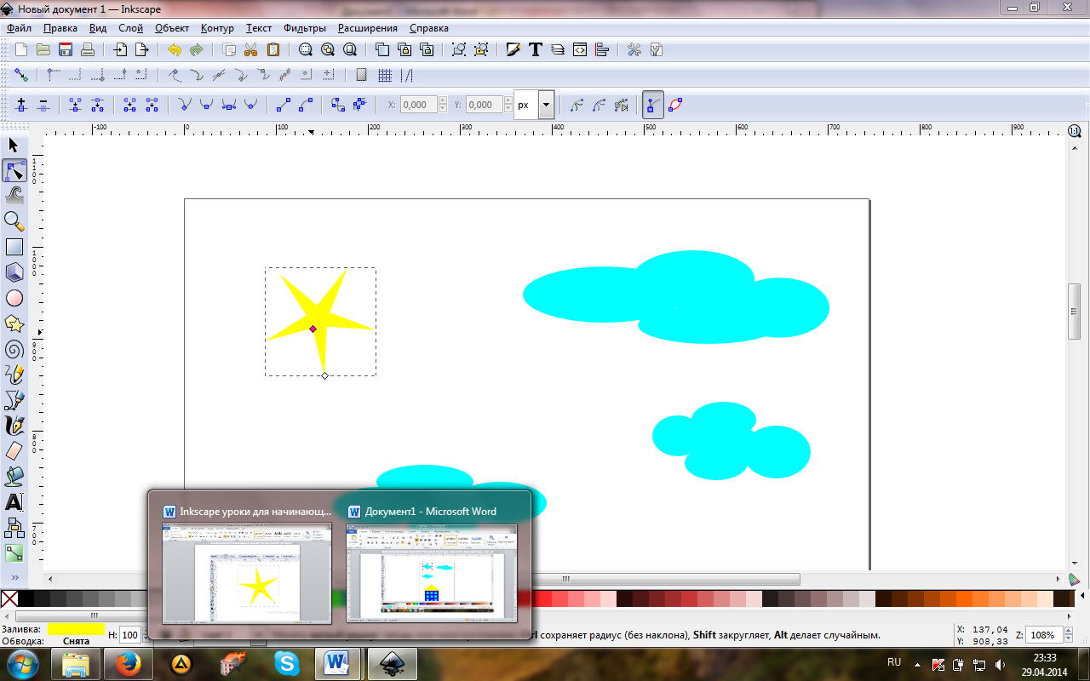Select the Ellipse circle tool
The width and height of the screenshot is (1090, 681).
pyautogui.click(x=14, y=298)
